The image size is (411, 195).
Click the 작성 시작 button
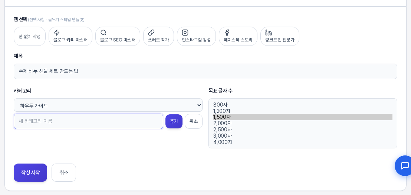[30, 172]
